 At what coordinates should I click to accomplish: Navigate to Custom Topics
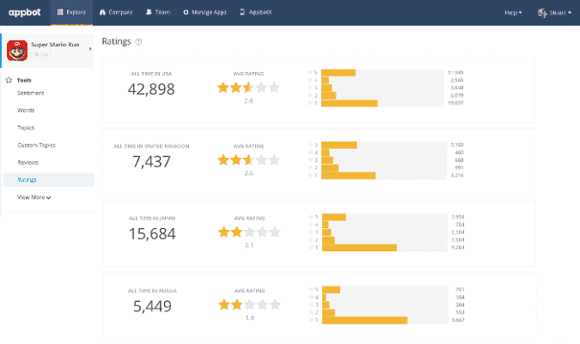(36, 145)
